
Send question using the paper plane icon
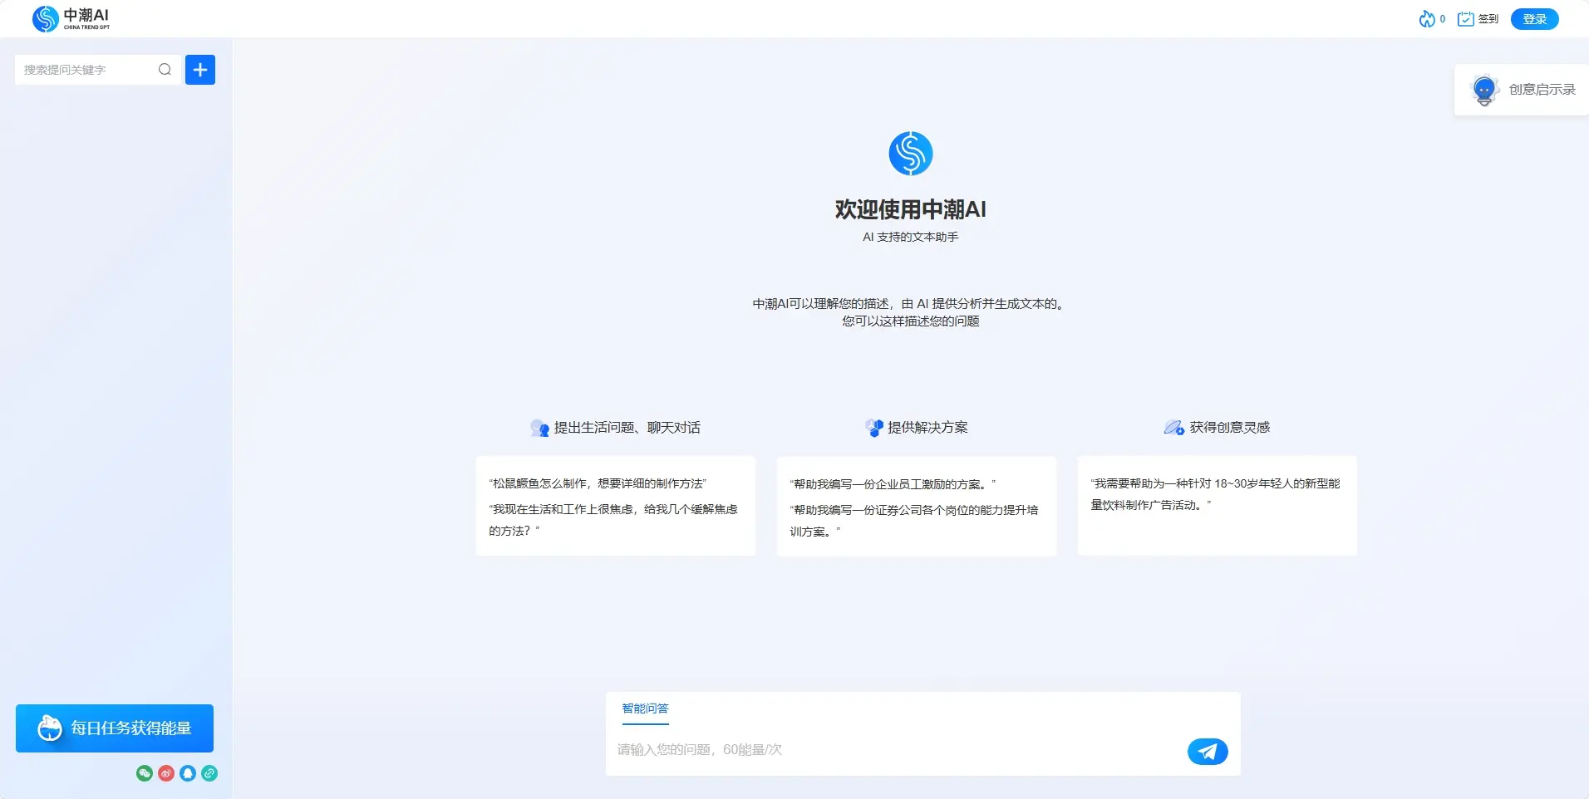click(1206, 751)
